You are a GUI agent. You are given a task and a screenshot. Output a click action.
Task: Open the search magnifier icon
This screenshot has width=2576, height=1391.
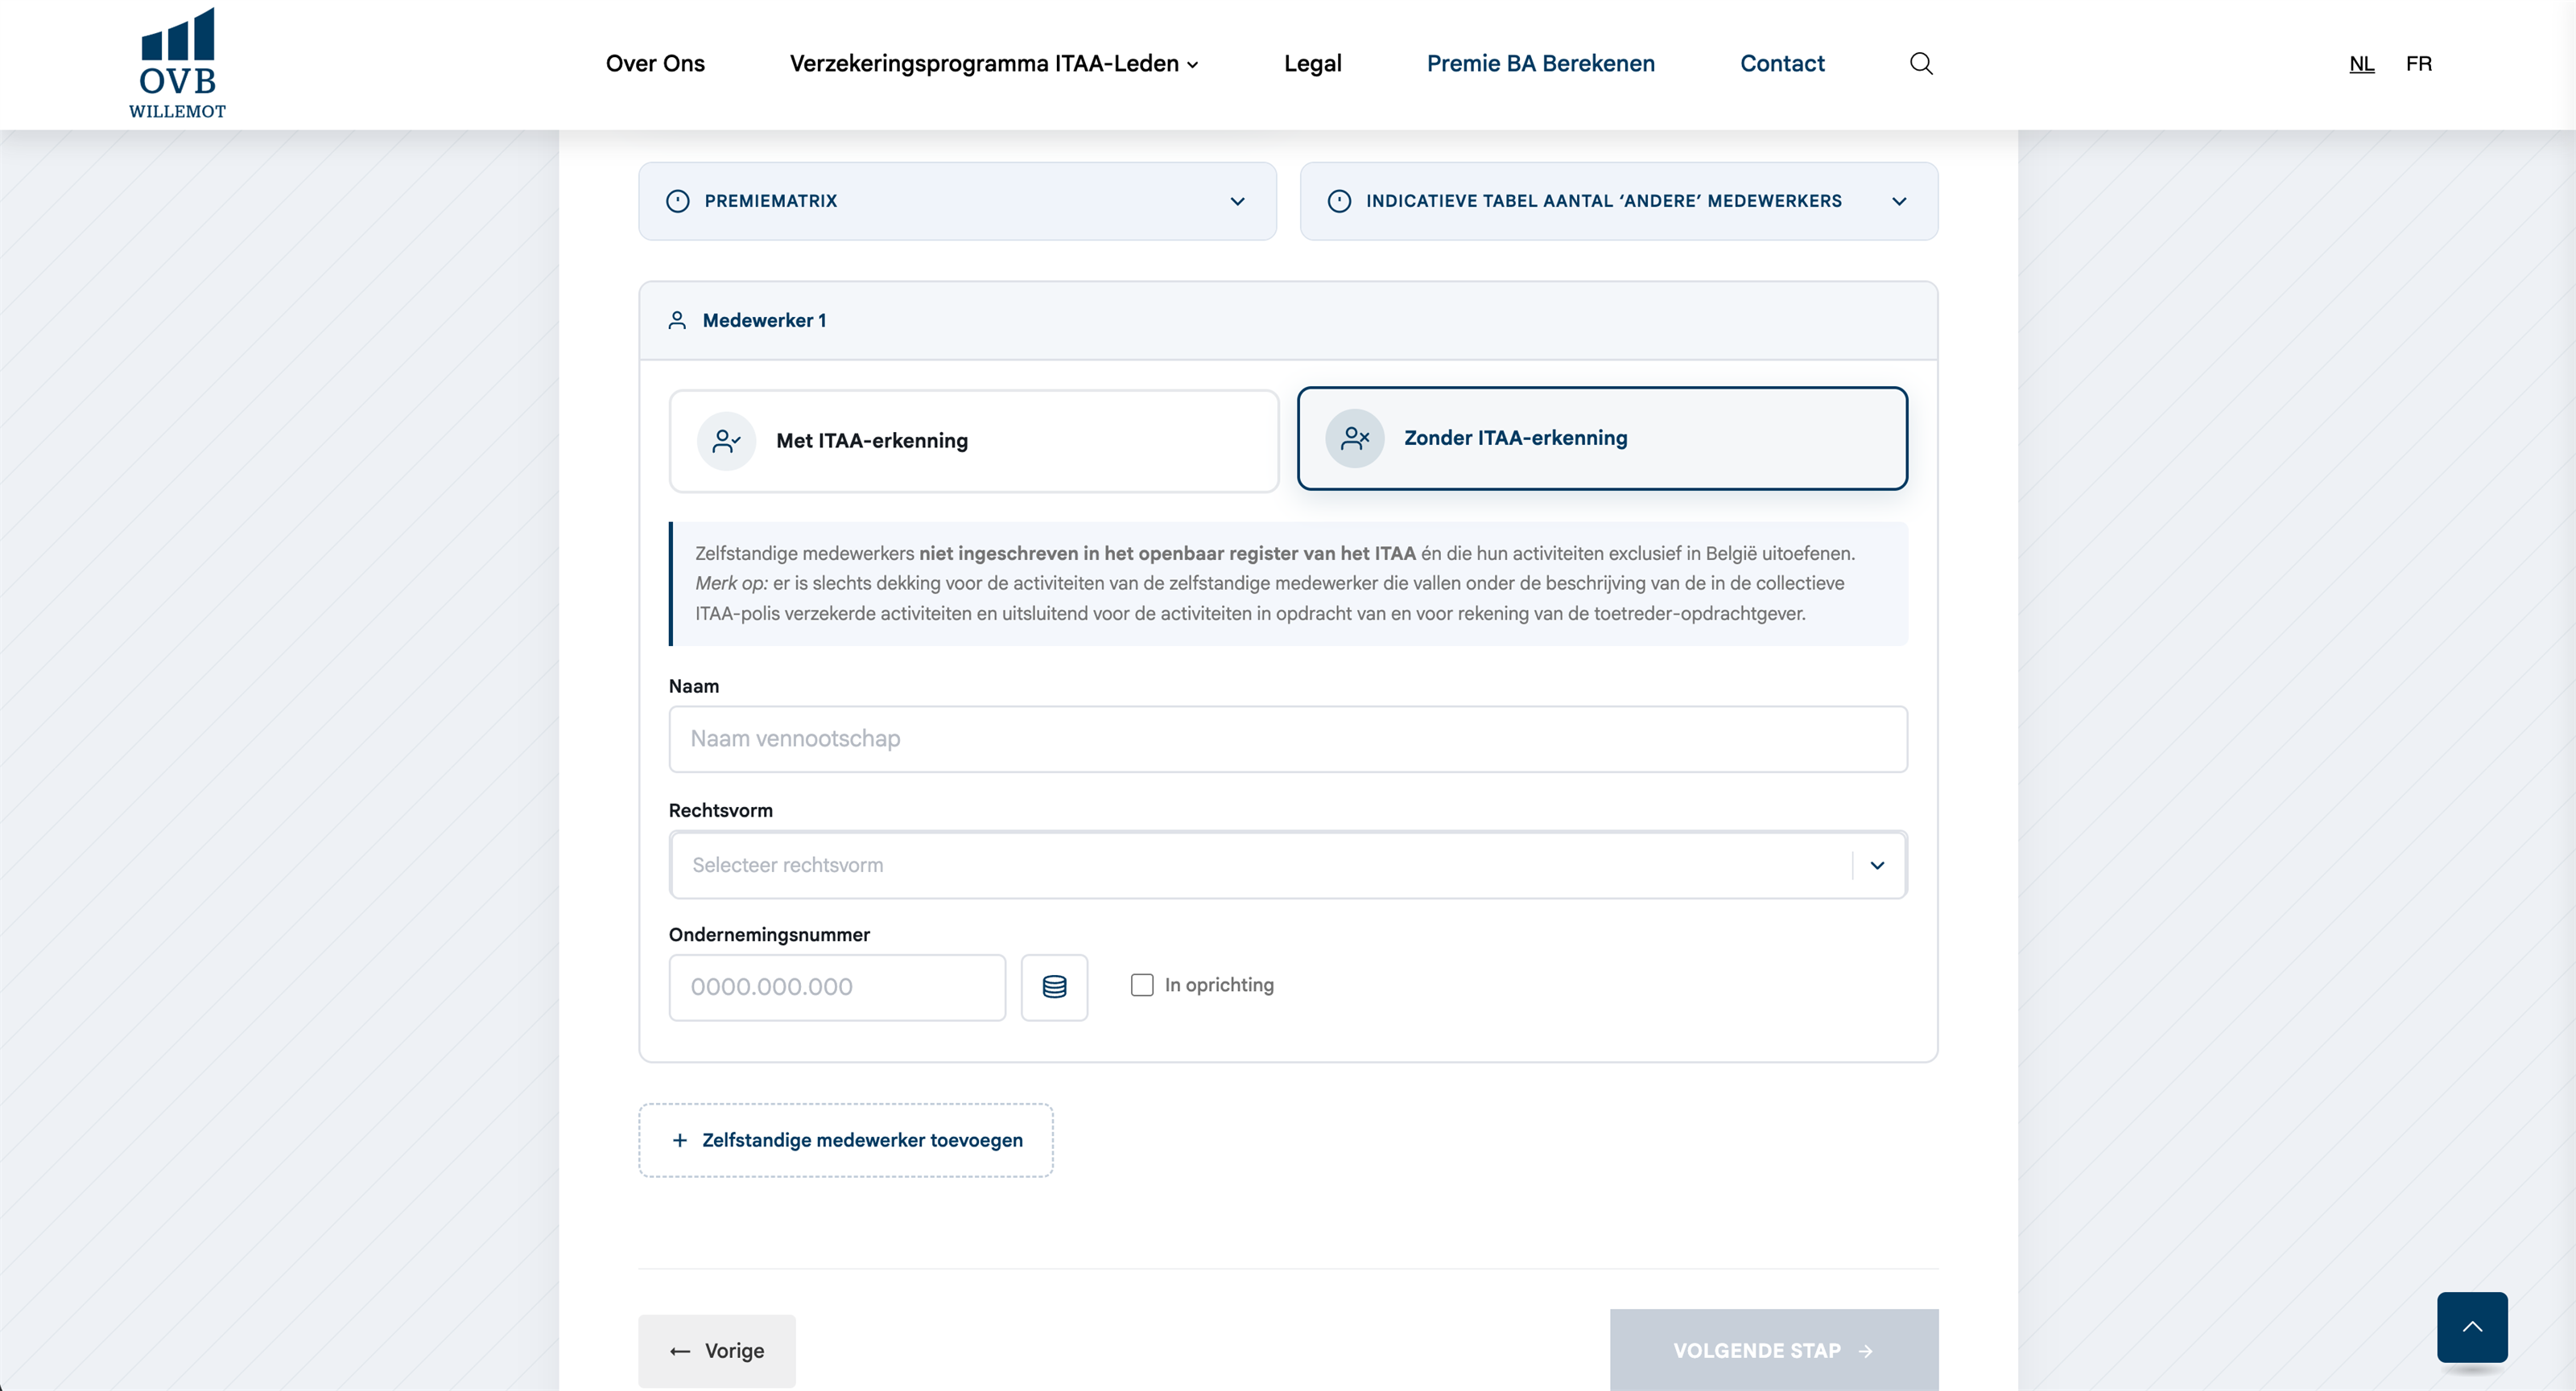click(x=1920, y=64)
